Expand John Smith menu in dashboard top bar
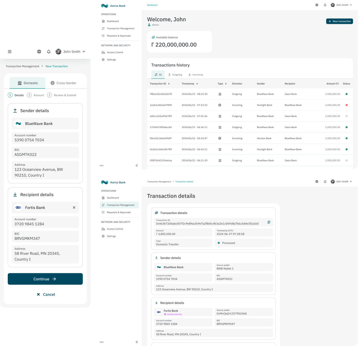 341,5
